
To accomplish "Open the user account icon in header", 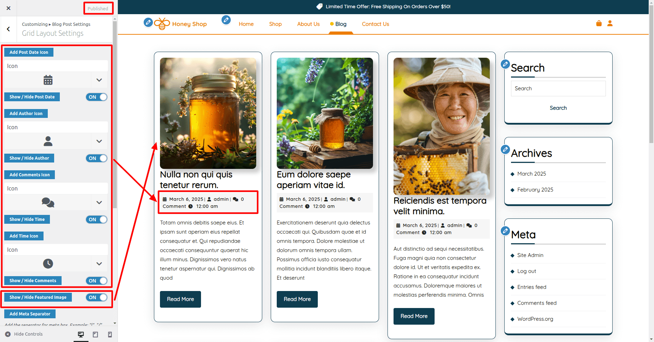I will [610, 23].
